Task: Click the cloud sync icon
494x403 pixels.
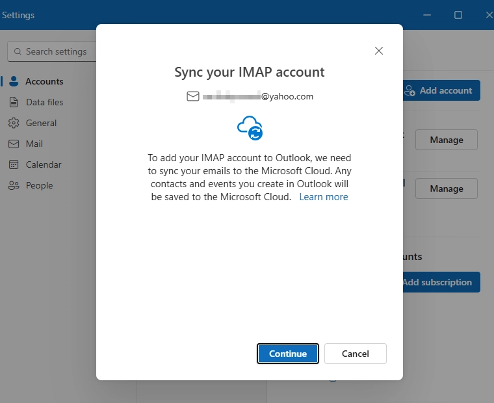Action: click(x=250, y=127)
